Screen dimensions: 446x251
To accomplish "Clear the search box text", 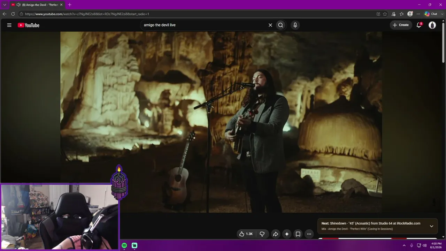I will coord(270,25).
